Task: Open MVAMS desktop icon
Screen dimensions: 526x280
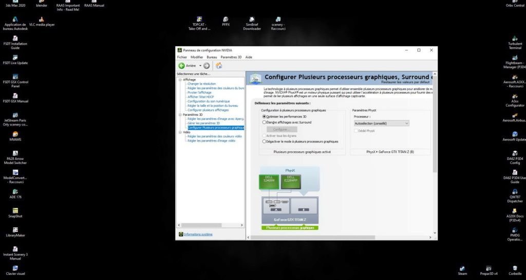Action: tap(15, 136)
